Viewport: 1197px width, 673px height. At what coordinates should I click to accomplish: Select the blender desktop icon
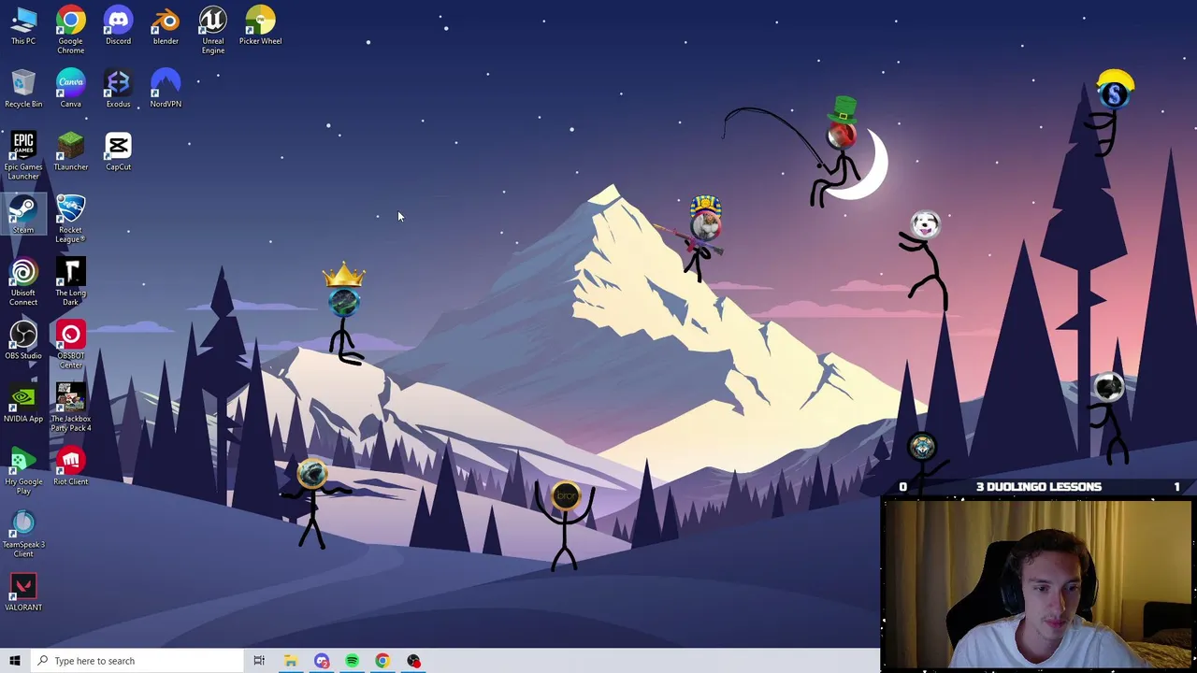click(166, 26)
